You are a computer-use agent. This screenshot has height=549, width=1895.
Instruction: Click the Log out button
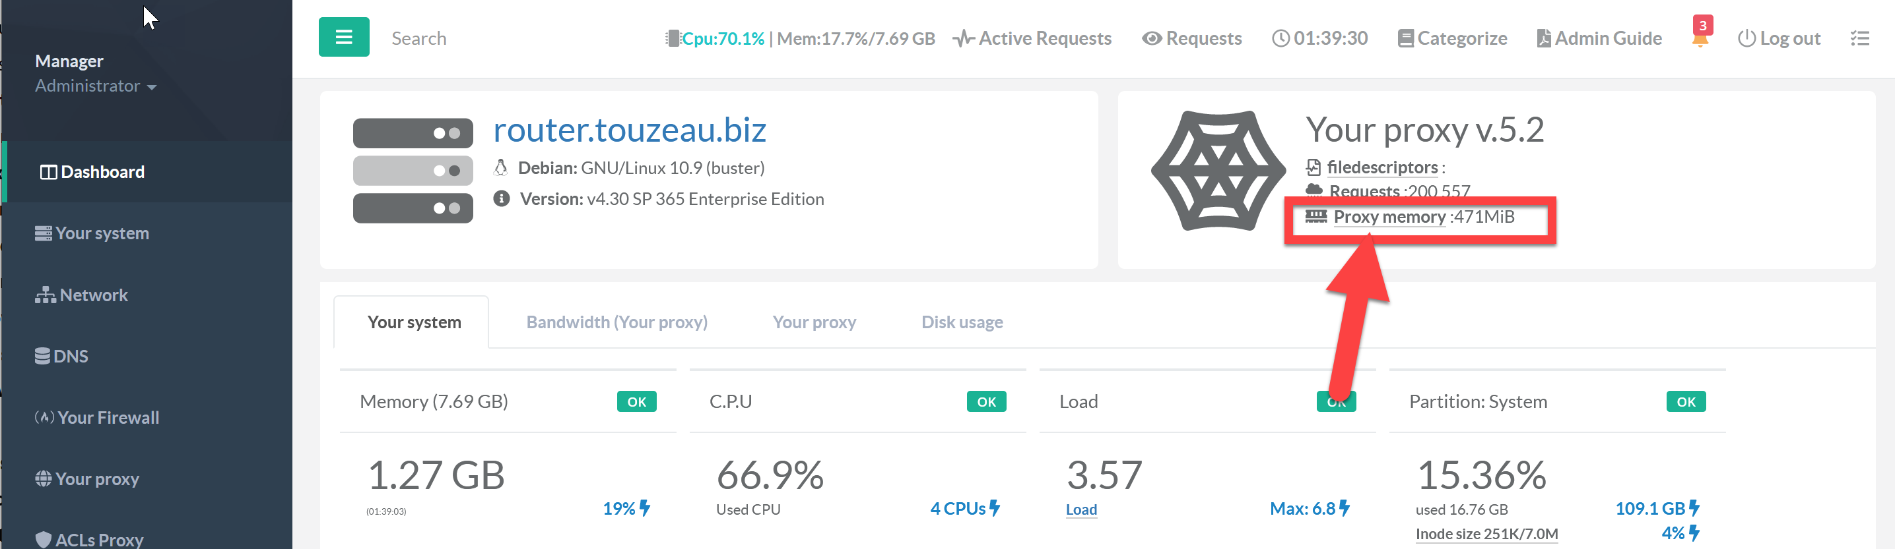tap(1779, 38)
